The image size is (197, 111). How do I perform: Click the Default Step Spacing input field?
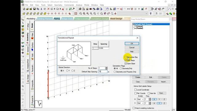point(103,72)
